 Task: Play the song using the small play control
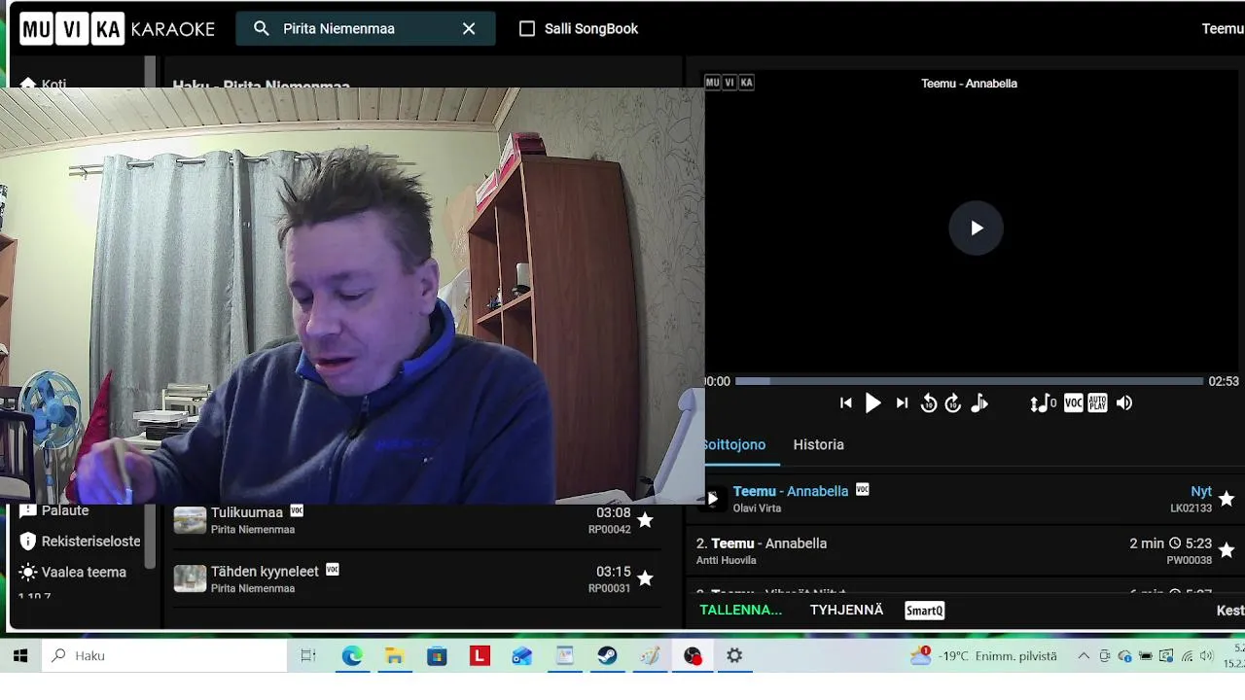(872, 402)
